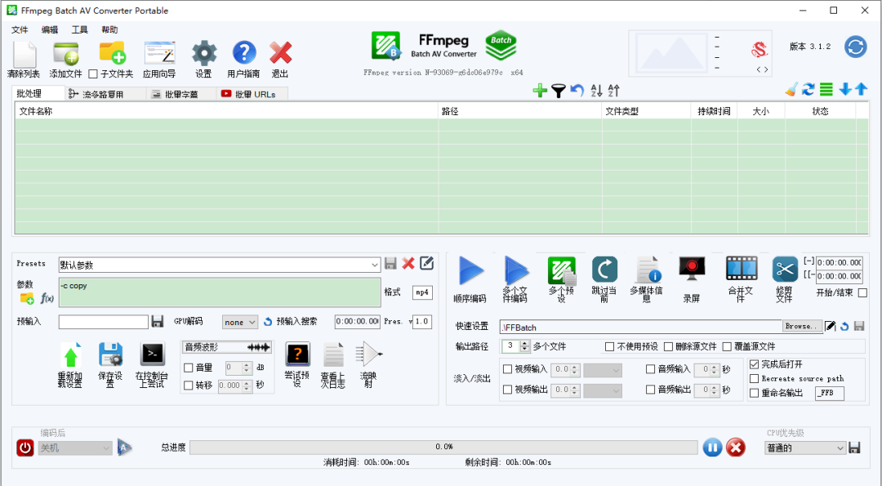The width and height of the screenshot is (882, 486).
Task: Open the 文件 menu
Action: [x=20, y=29]
